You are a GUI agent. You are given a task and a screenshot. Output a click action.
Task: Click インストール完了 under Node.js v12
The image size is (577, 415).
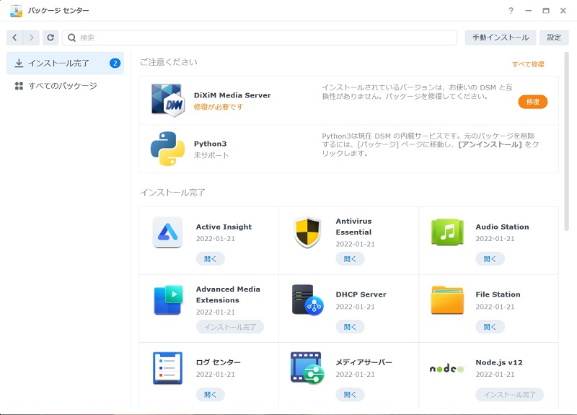click(x=510, y=394)
